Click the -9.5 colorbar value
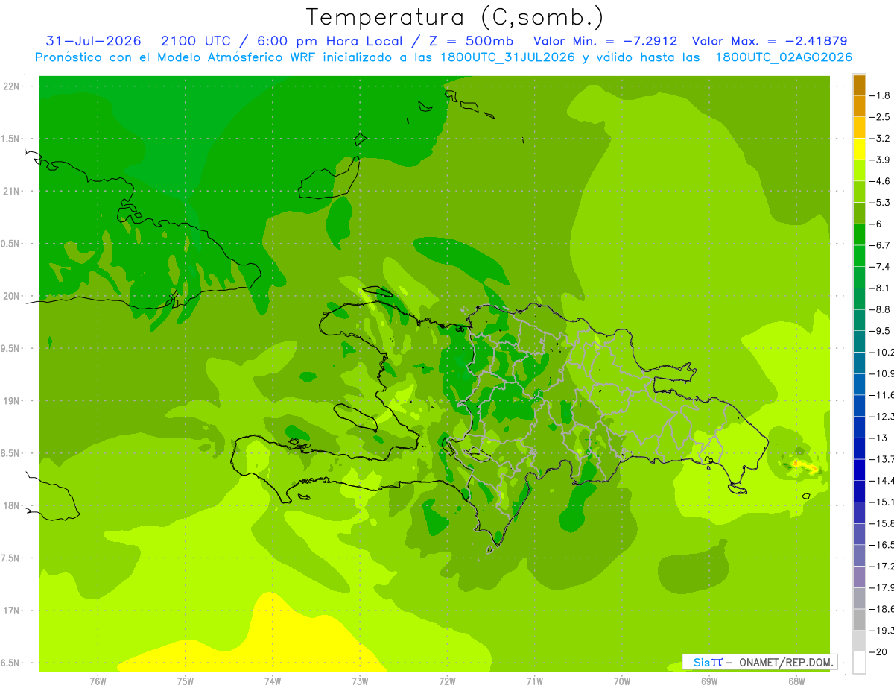This screenshot has height=691, width=894. click(x=880, y=330)
